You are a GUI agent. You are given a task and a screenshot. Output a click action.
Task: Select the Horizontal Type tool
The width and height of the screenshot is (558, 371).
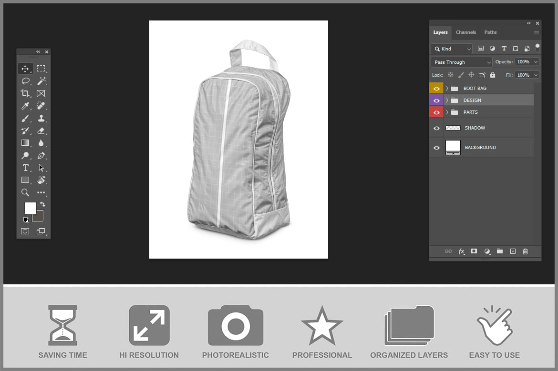coord(25,168)
